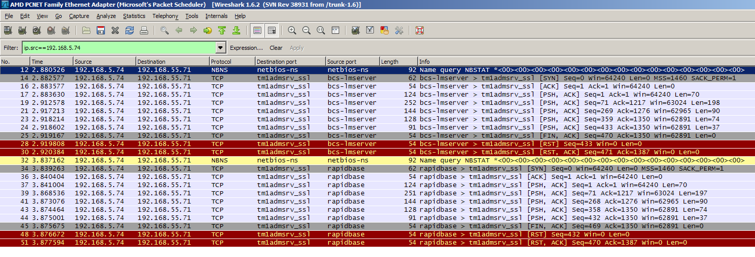Open the list of capture interfaces
The height and width of the screenshot is (257, 755).
(8, 30)
